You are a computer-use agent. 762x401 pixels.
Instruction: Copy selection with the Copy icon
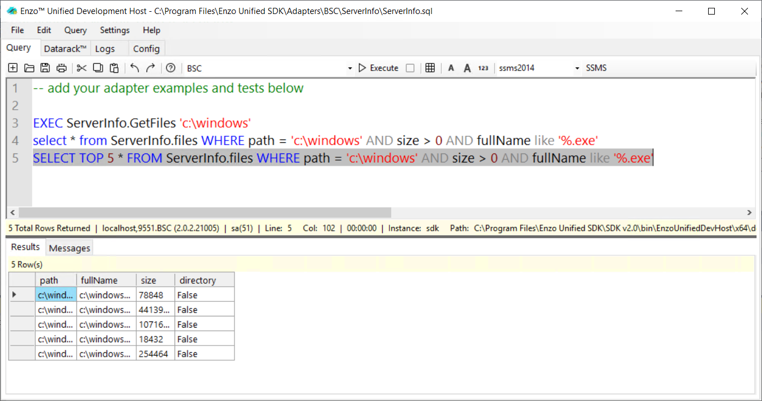98,68
